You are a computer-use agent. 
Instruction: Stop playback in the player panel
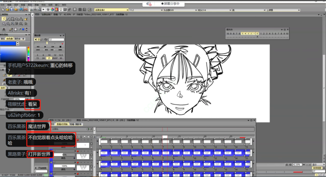(60, 47)
